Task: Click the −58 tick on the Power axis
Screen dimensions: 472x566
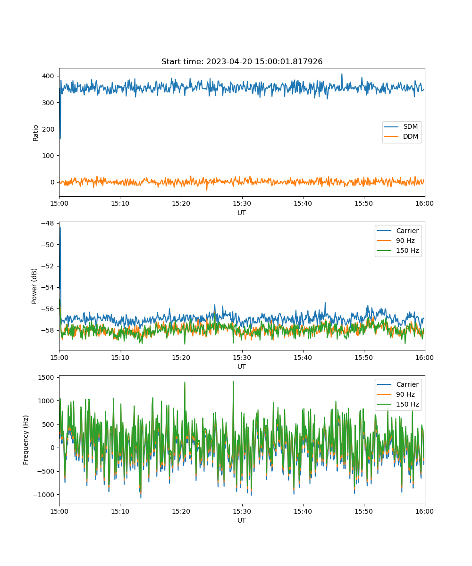Action: click(x=47, y=330)
